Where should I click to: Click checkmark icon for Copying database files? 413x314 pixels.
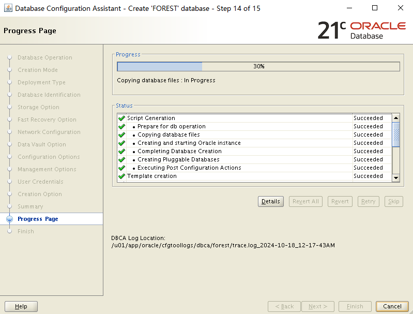(121, 134)
